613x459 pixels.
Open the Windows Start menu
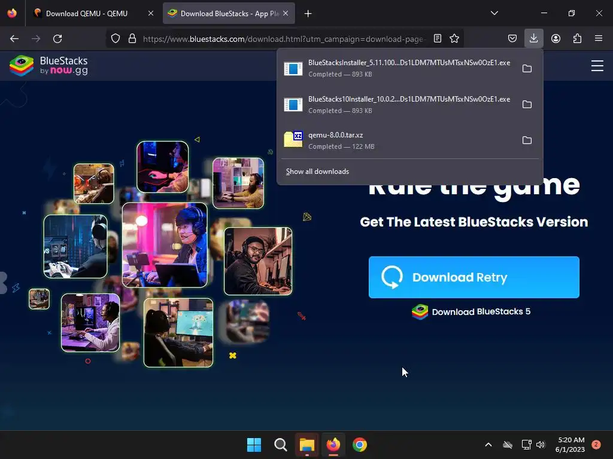point(254,445)
